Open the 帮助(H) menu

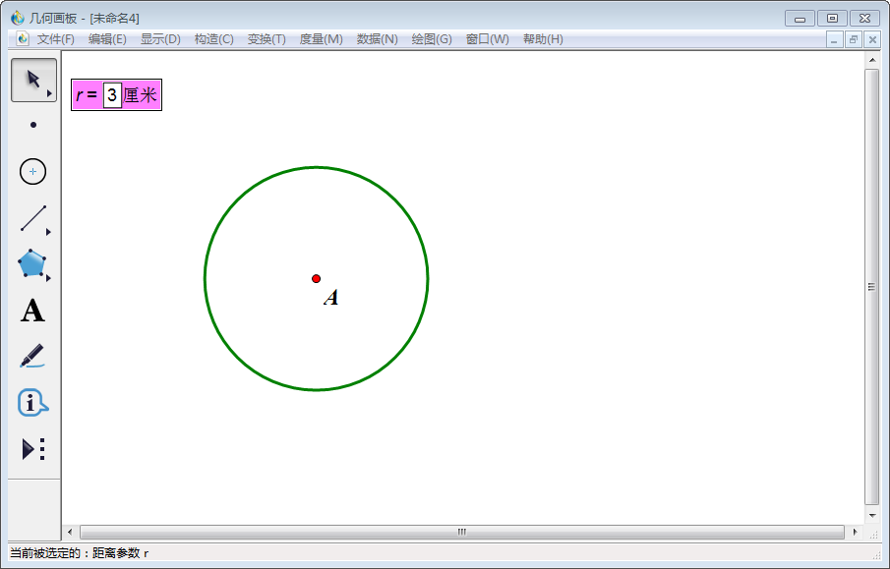(x=543, y=39)
